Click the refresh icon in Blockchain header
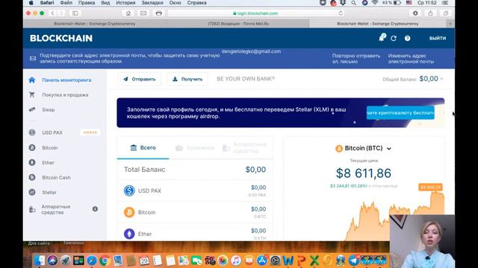 (x=394, y=38)
